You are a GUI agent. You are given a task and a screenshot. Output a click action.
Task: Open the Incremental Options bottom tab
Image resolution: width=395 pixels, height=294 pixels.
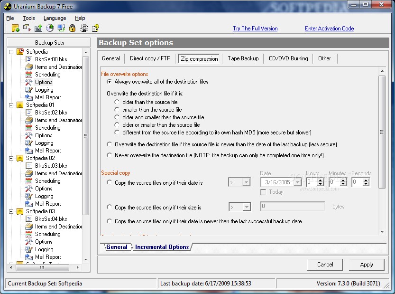point(162,247)
